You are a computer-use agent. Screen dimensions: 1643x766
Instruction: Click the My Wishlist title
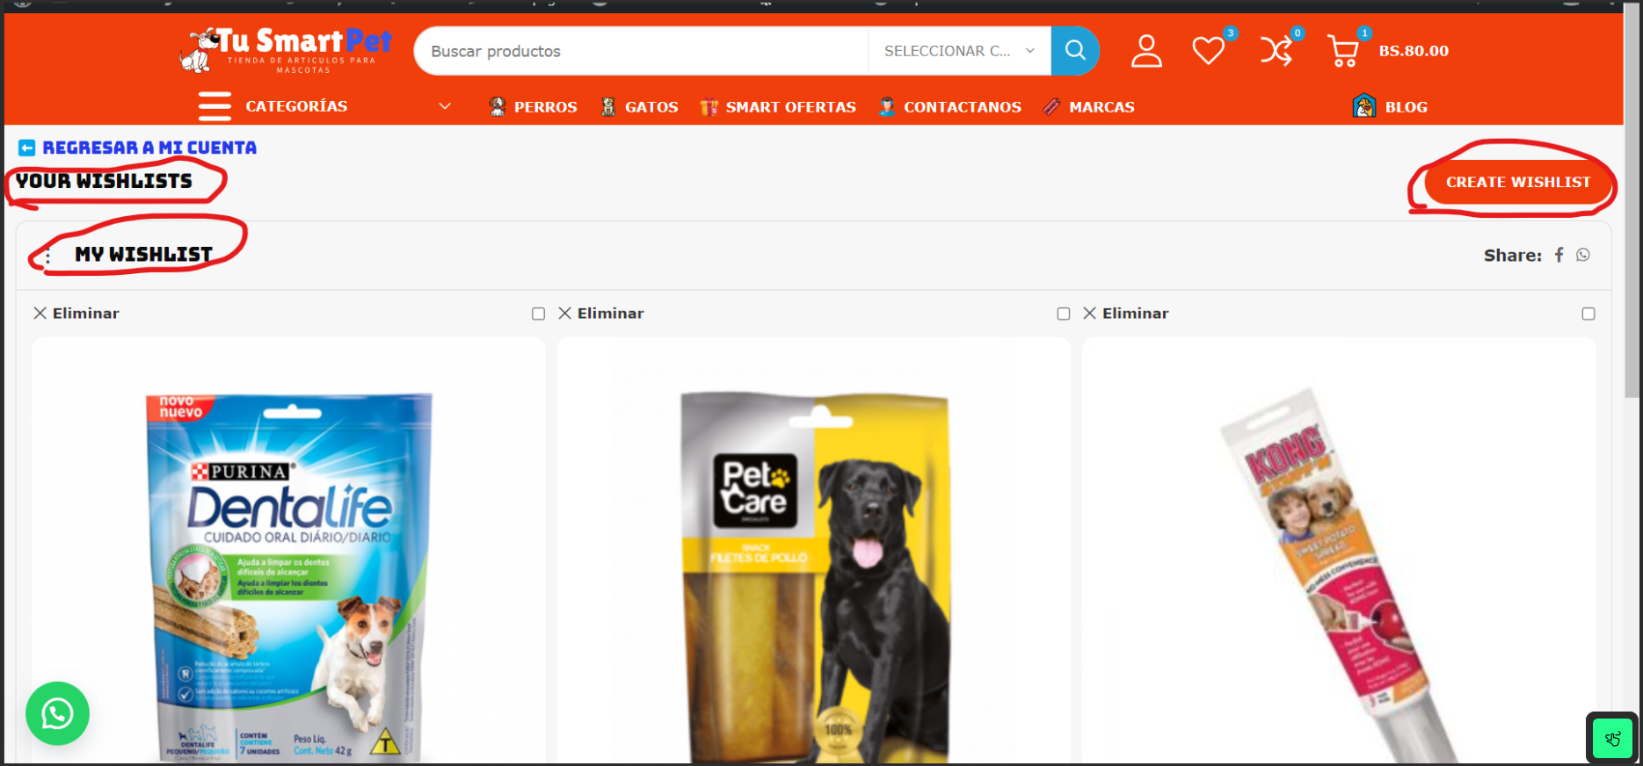[x=144, y=255]
